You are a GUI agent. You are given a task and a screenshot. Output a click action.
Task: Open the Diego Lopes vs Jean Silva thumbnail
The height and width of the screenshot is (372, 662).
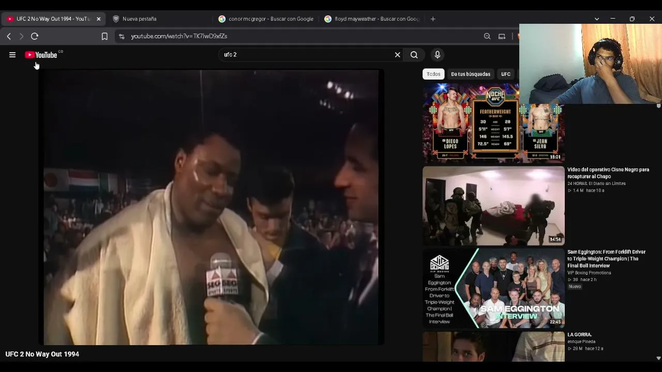pos(493,123)
